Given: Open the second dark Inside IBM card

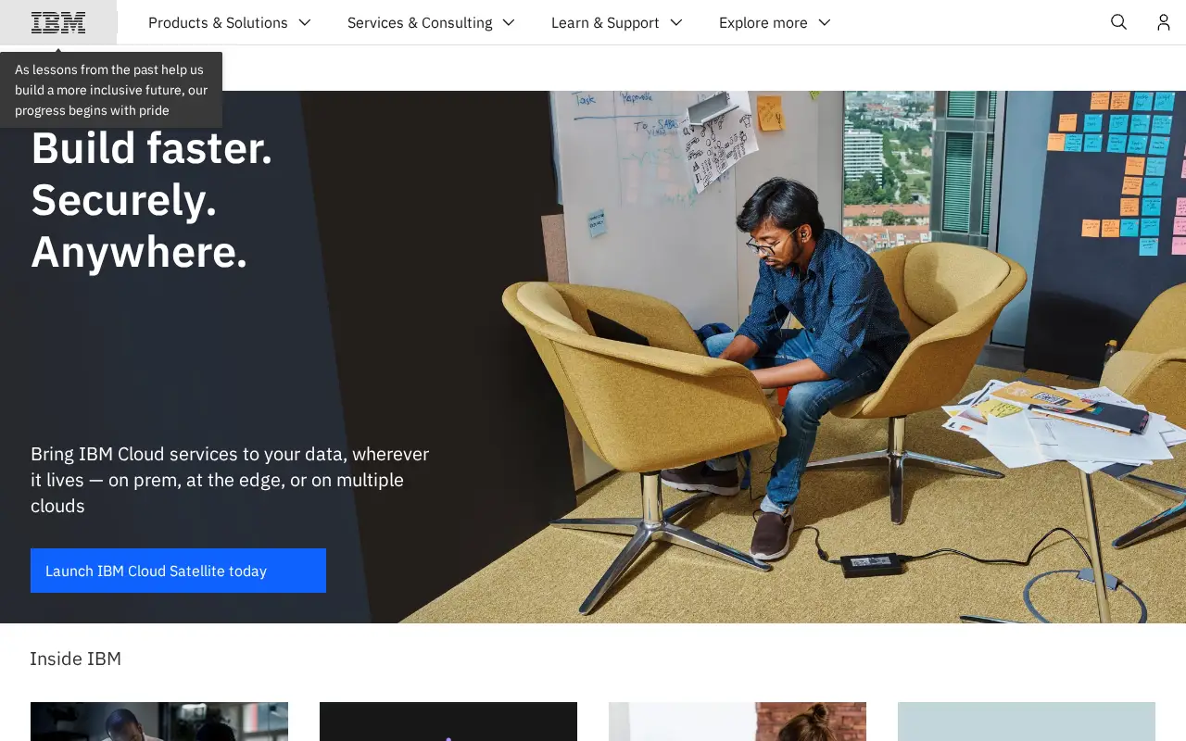Looking at the screenshot, I should click(x=448, y=722).
